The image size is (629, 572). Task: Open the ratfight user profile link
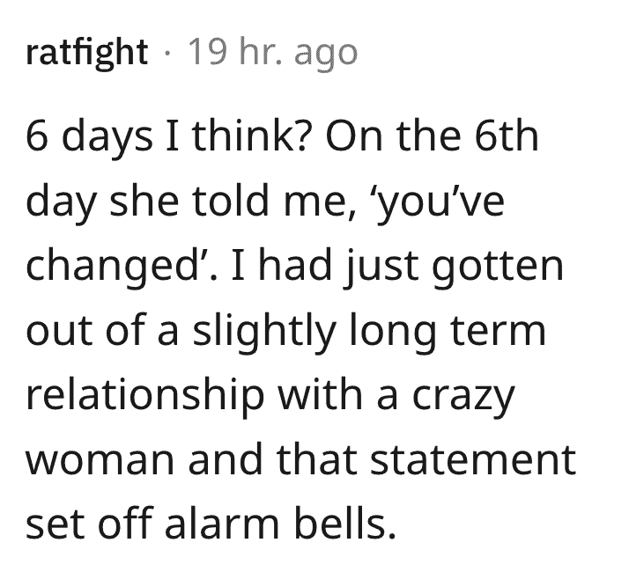tap(87, 54)
